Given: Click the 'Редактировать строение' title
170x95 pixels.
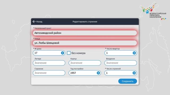Looking at the screenshot, I should coord(85,22).
